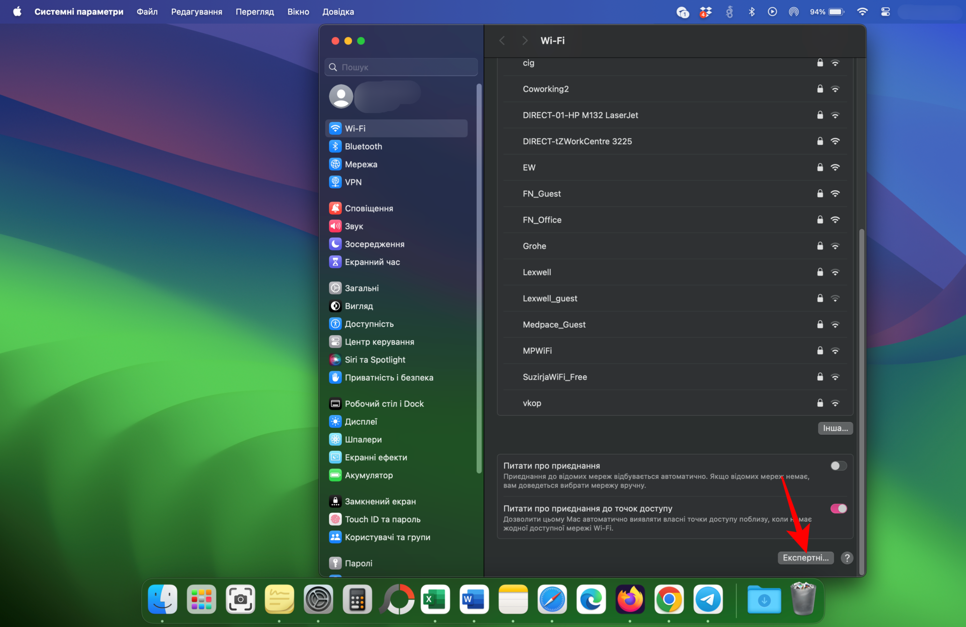This screenshot has width=966, height=627.
Task: Click the Експертні... button
Action: [x=805, y=558]
